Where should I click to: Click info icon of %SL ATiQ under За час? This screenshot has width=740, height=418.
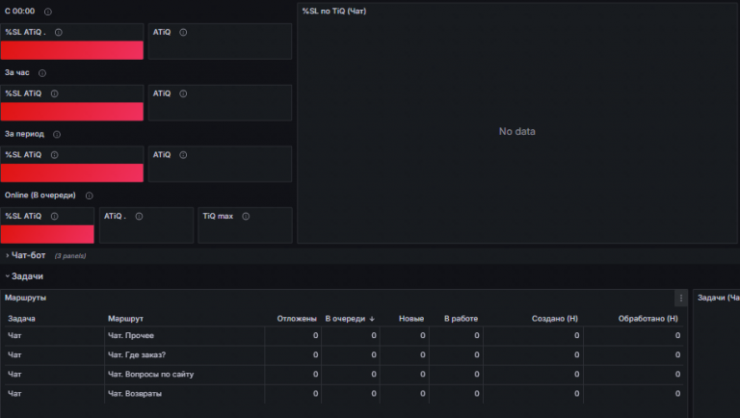[54, 93]
